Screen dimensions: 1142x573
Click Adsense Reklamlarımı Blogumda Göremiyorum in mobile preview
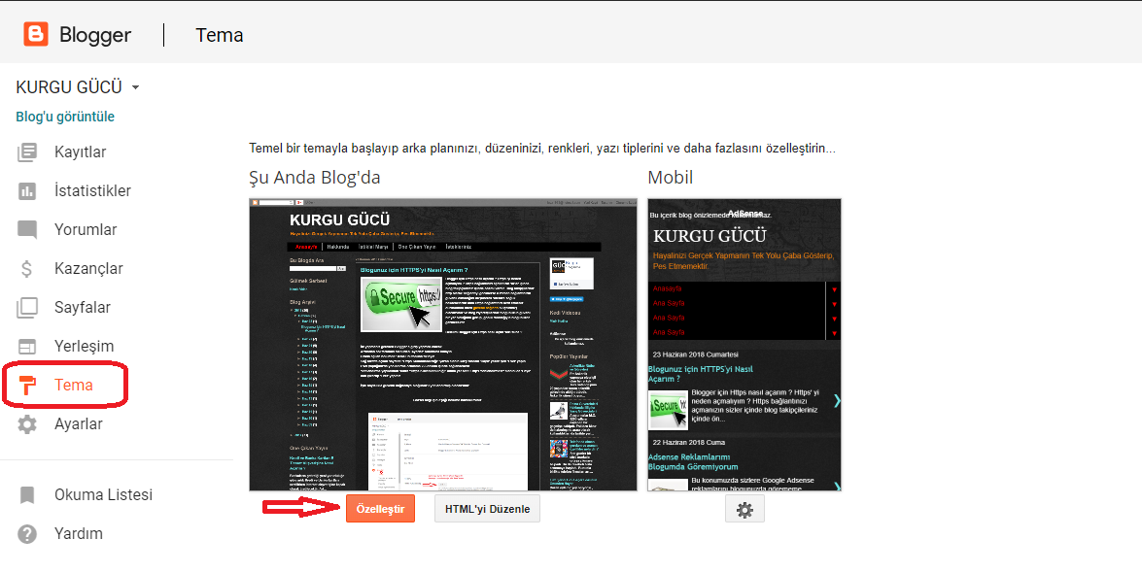coord(693,461)
